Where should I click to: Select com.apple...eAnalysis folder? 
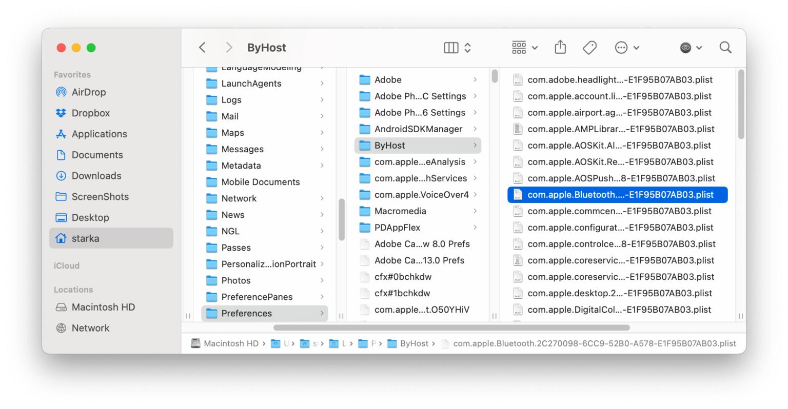tap(418, 162)
